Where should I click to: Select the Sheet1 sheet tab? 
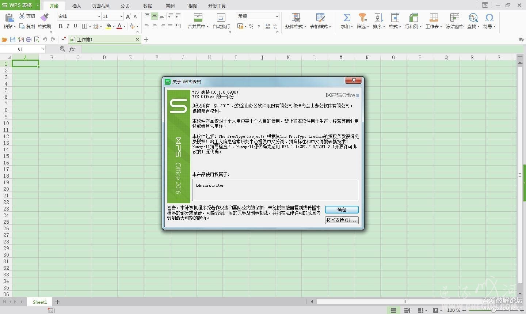[40, 302]
